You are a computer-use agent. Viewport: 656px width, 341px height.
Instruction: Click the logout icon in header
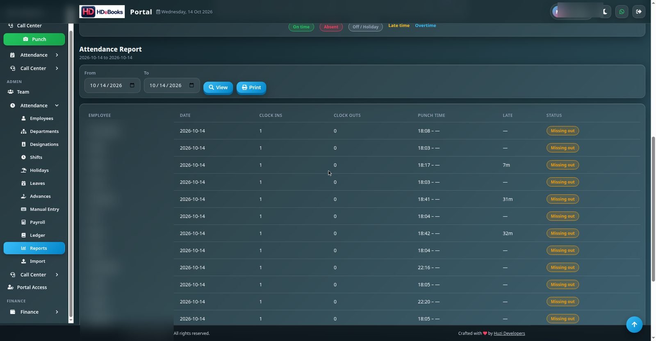tap(638, 11)
